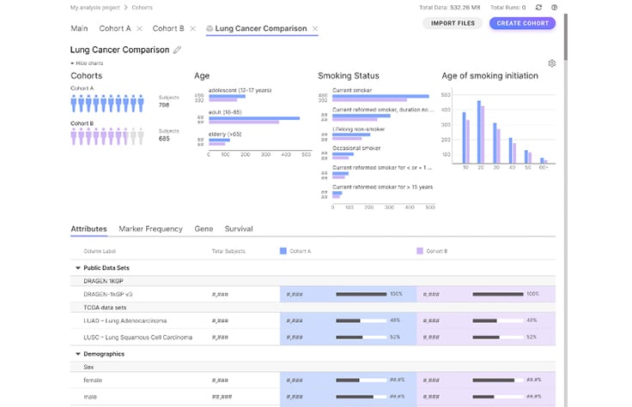Collapse charts using Hide charts toggle
This screenshot has width=632, height=407.
tap(86, 63)
